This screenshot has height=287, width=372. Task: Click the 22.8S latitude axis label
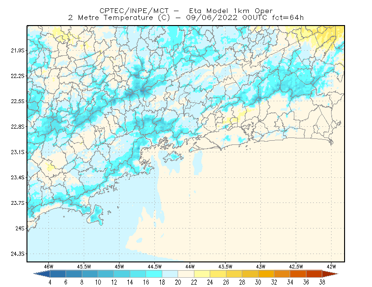pos(18,127)
